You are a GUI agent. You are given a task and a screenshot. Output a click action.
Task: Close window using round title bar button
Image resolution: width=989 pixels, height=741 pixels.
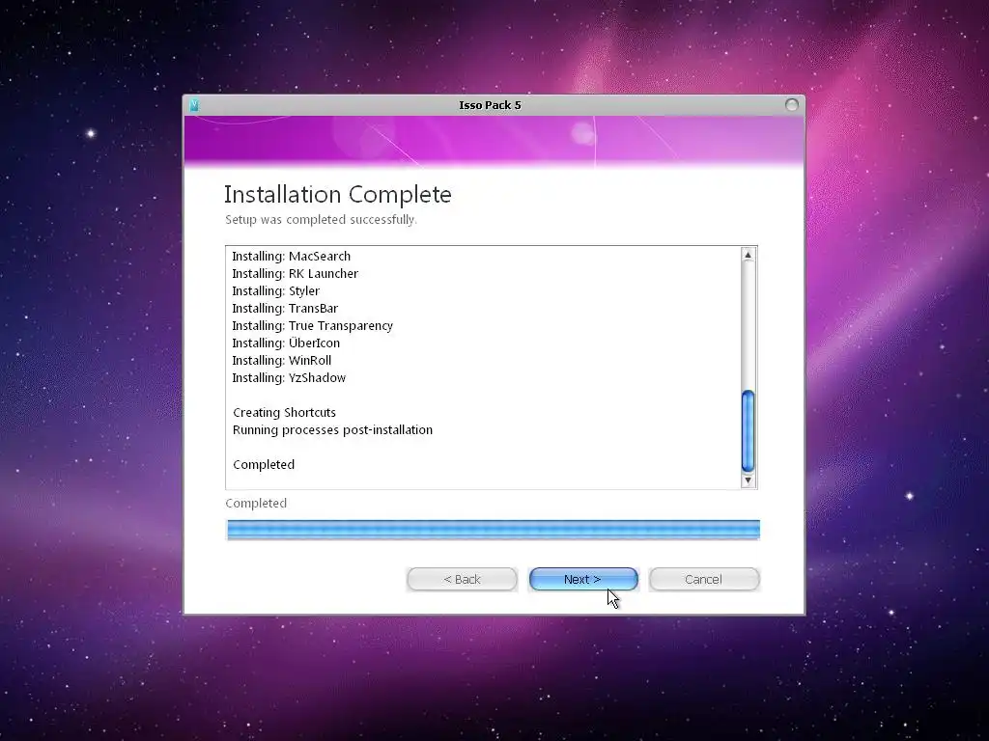click(x=792, y=104)
